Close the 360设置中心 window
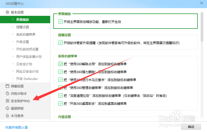The height and width of the screenshot is (132, 207). coord(202,3)
